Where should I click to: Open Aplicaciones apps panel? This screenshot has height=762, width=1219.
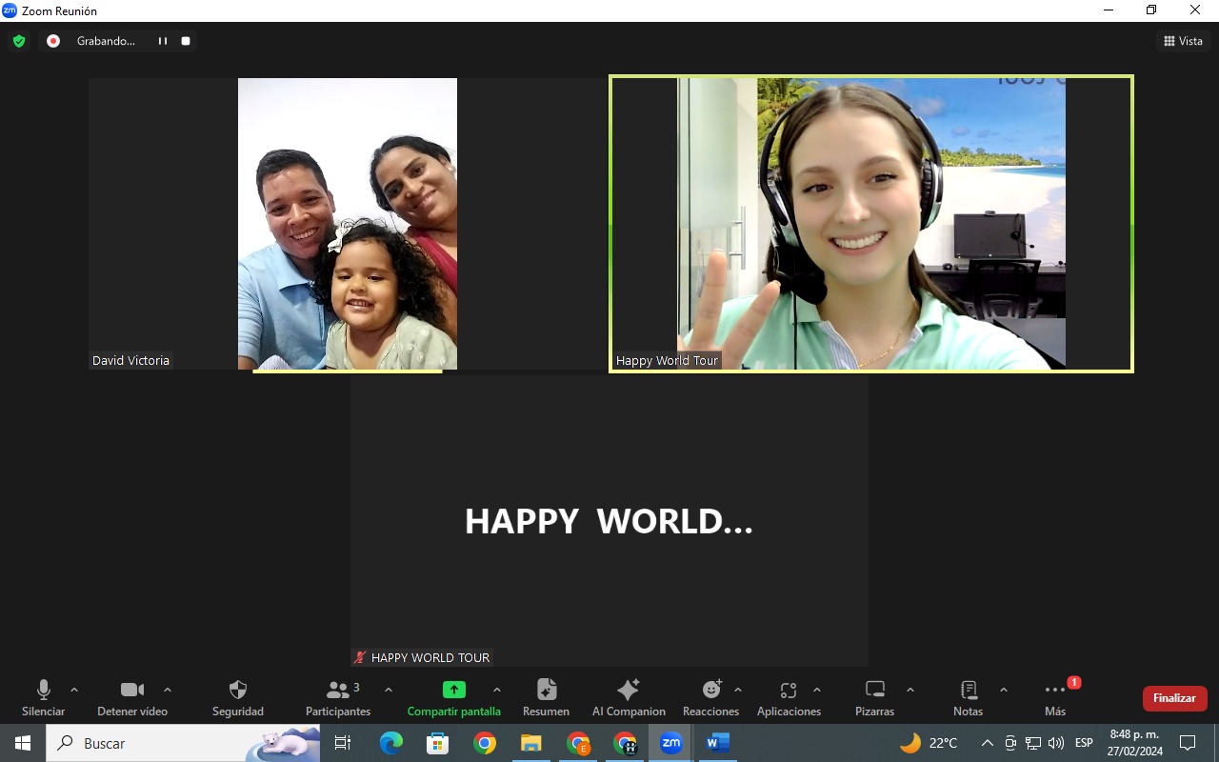point(789,698)
